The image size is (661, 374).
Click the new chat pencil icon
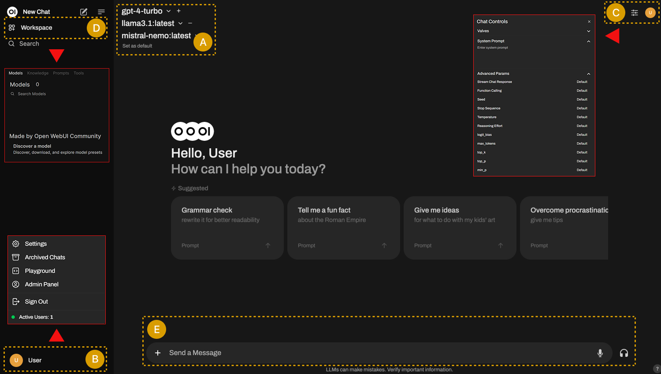point(84,12)
